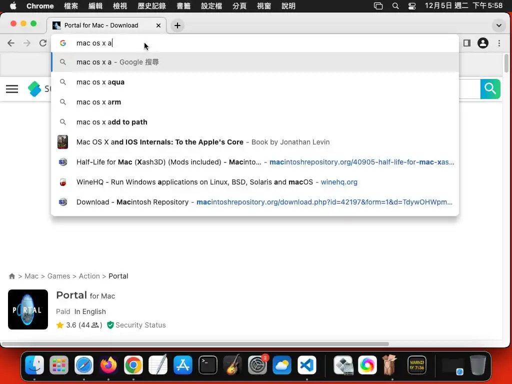Screen dimensions: 512x384
Task: Click the teal site search button
Action: (x=490, y=89)
